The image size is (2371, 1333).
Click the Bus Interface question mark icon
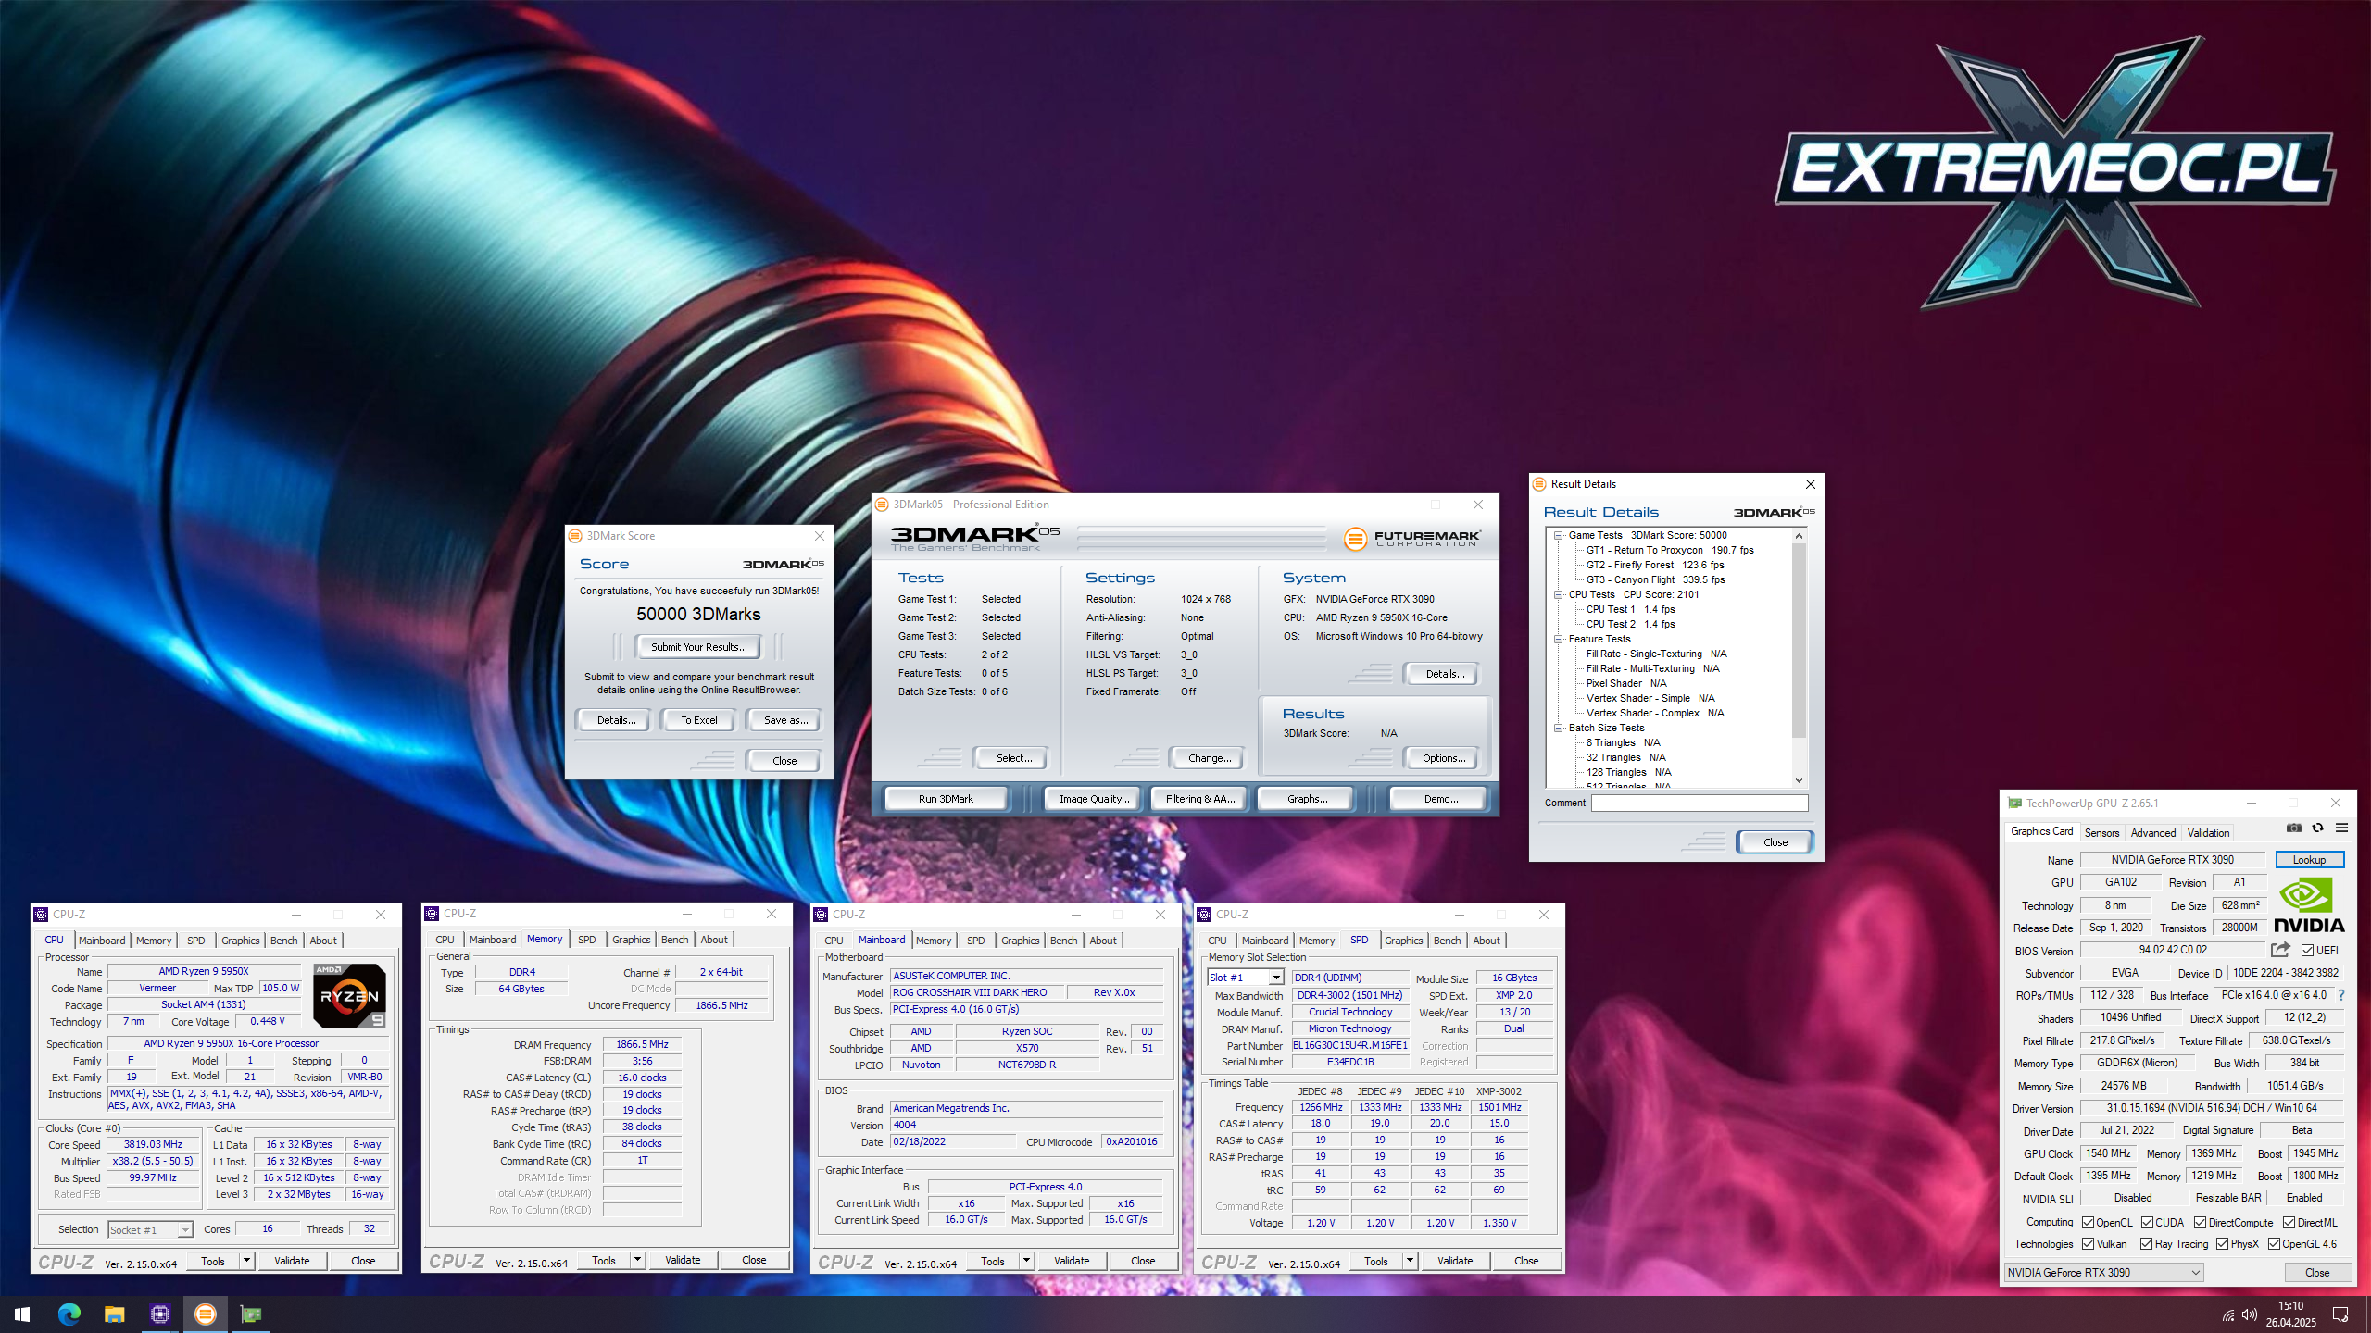point(2341,995)
